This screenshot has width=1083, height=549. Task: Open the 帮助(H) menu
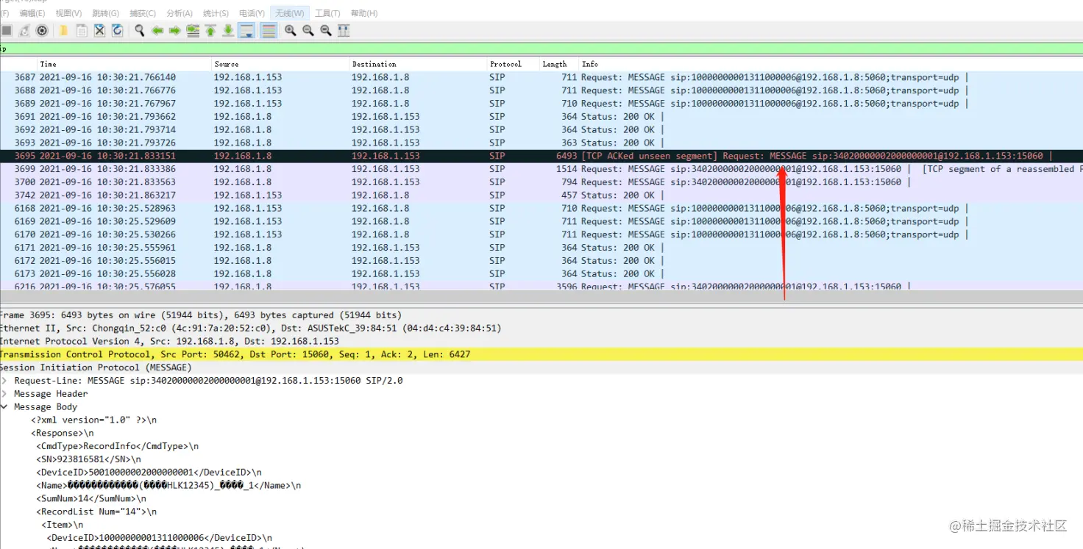point(364,13)
